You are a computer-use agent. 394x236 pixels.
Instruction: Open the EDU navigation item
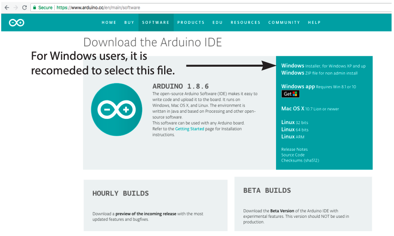[218, 23]
